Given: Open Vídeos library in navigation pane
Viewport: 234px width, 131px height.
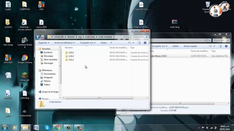Looking at the screenshot, I should tap(47, 85).
